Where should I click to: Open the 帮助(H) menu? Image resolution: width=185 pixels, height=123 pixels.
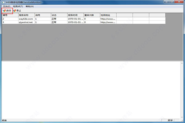pos(30,6)
